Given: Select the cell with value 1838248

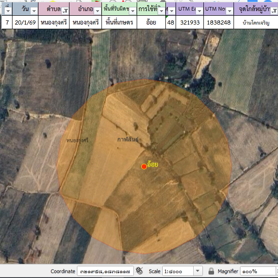Looking at the screenshot, I should (x=219, y=22).
